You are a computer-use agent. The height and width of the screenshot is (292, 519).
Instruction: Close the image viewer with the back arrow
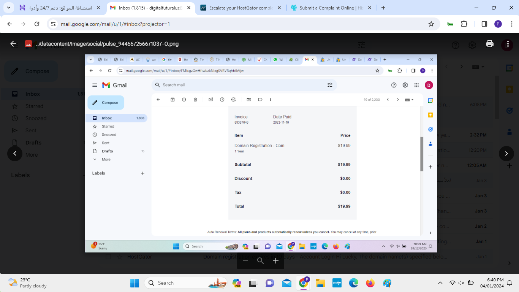13,44
